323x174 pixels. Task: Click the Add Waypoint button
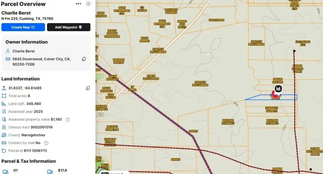(x=68, y=27)
